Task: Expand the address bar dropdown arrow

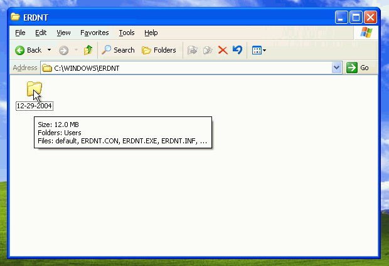Action: click(337, 68)
